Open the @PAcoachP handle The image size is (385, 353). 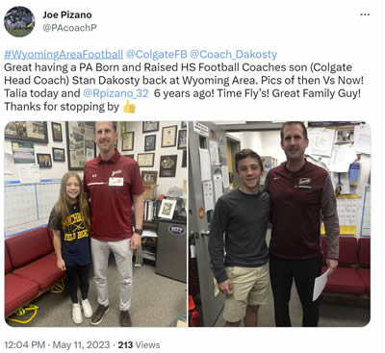(69, 28)
